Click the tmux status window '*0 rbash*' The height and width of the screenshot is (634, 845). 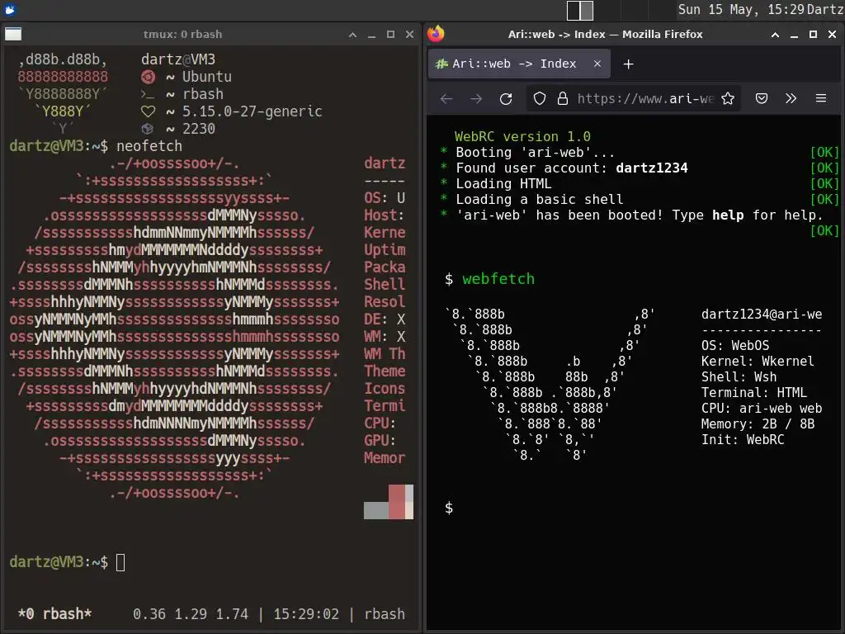(x=55, y=614)
